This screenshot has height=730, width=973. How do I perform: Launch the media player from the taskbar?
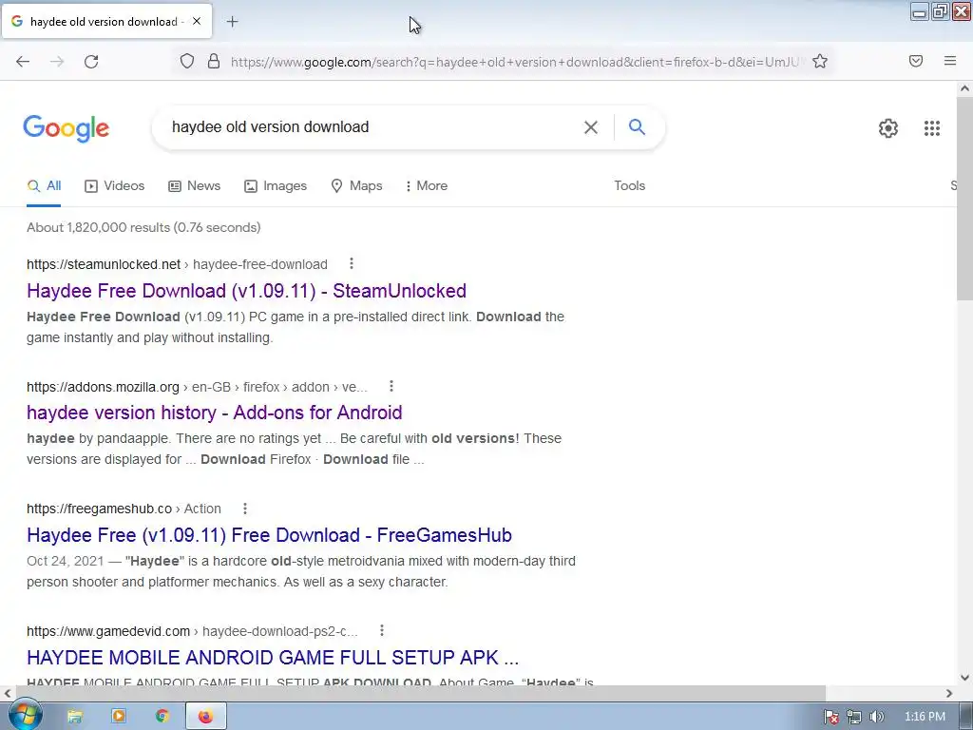click(x=119, y=717)
